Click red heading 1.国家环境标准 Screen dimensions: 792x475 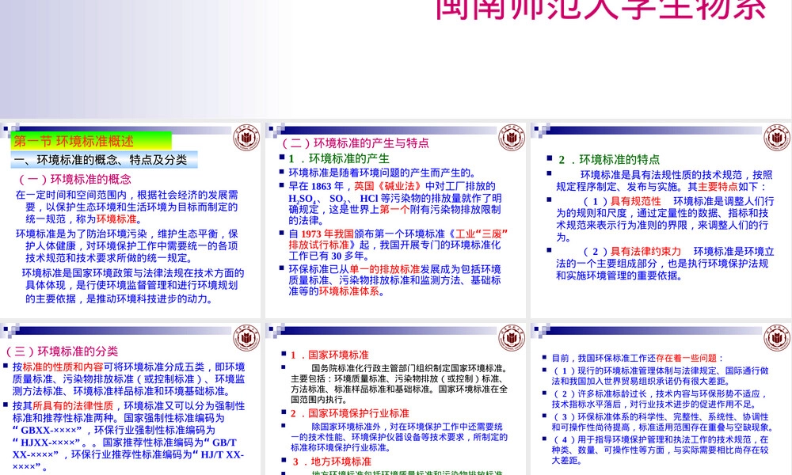329,355
